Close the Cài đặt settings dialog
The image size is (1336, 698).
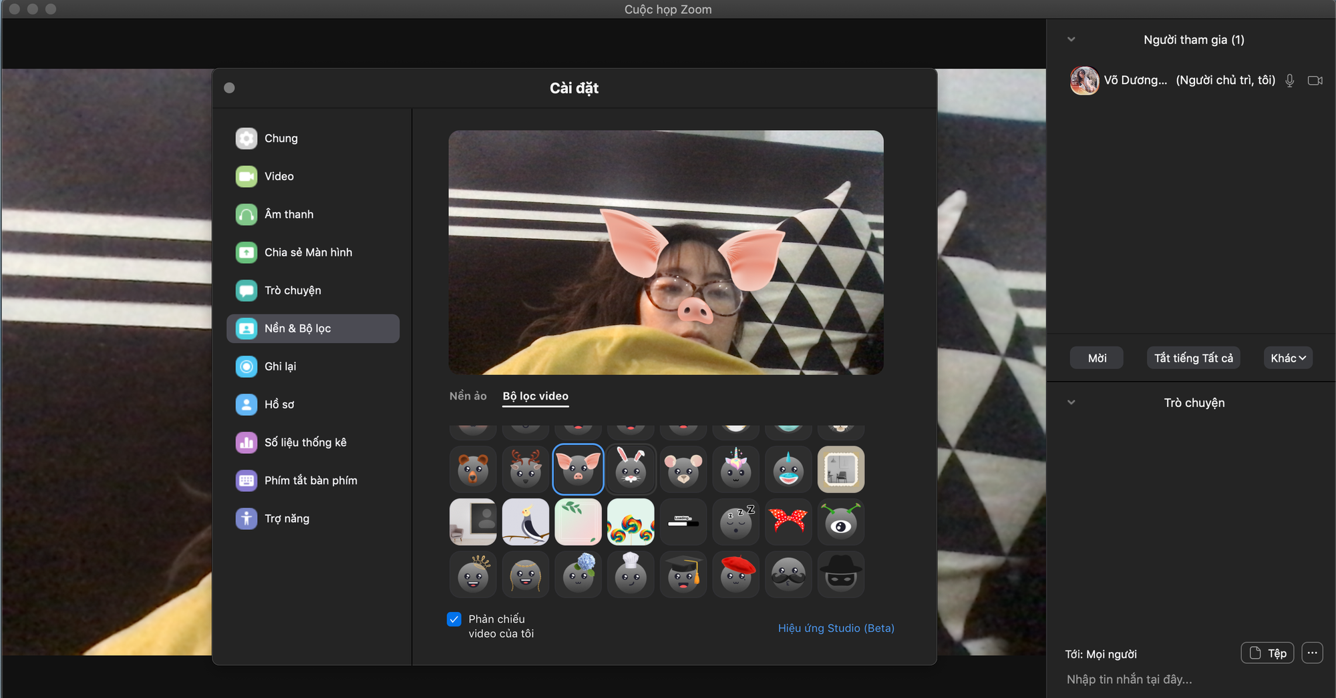(x=229, y=88)
